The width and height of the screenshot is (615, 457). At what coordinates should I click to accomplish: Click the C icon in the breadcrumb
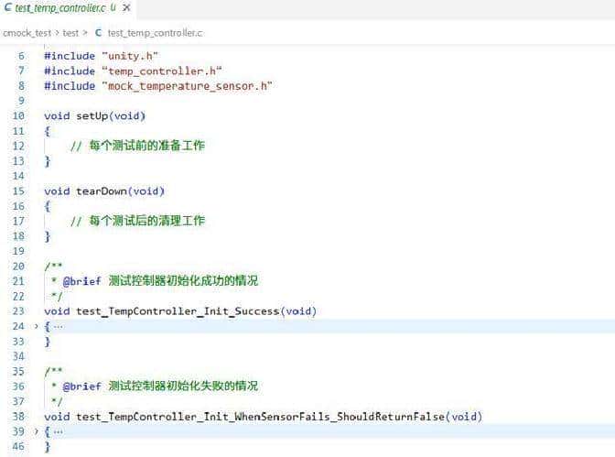(x=99, y=33)
